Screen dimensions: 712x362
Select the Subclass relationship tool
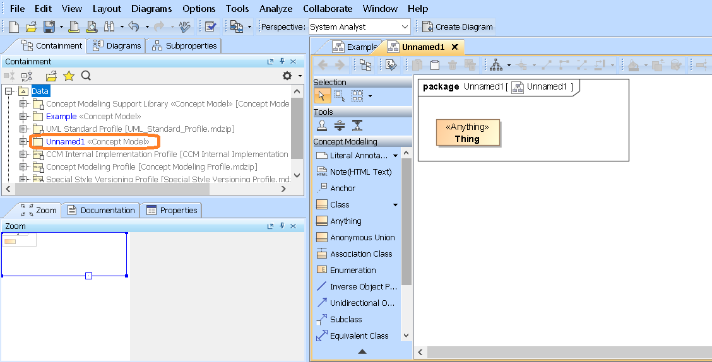coord(346,320)
